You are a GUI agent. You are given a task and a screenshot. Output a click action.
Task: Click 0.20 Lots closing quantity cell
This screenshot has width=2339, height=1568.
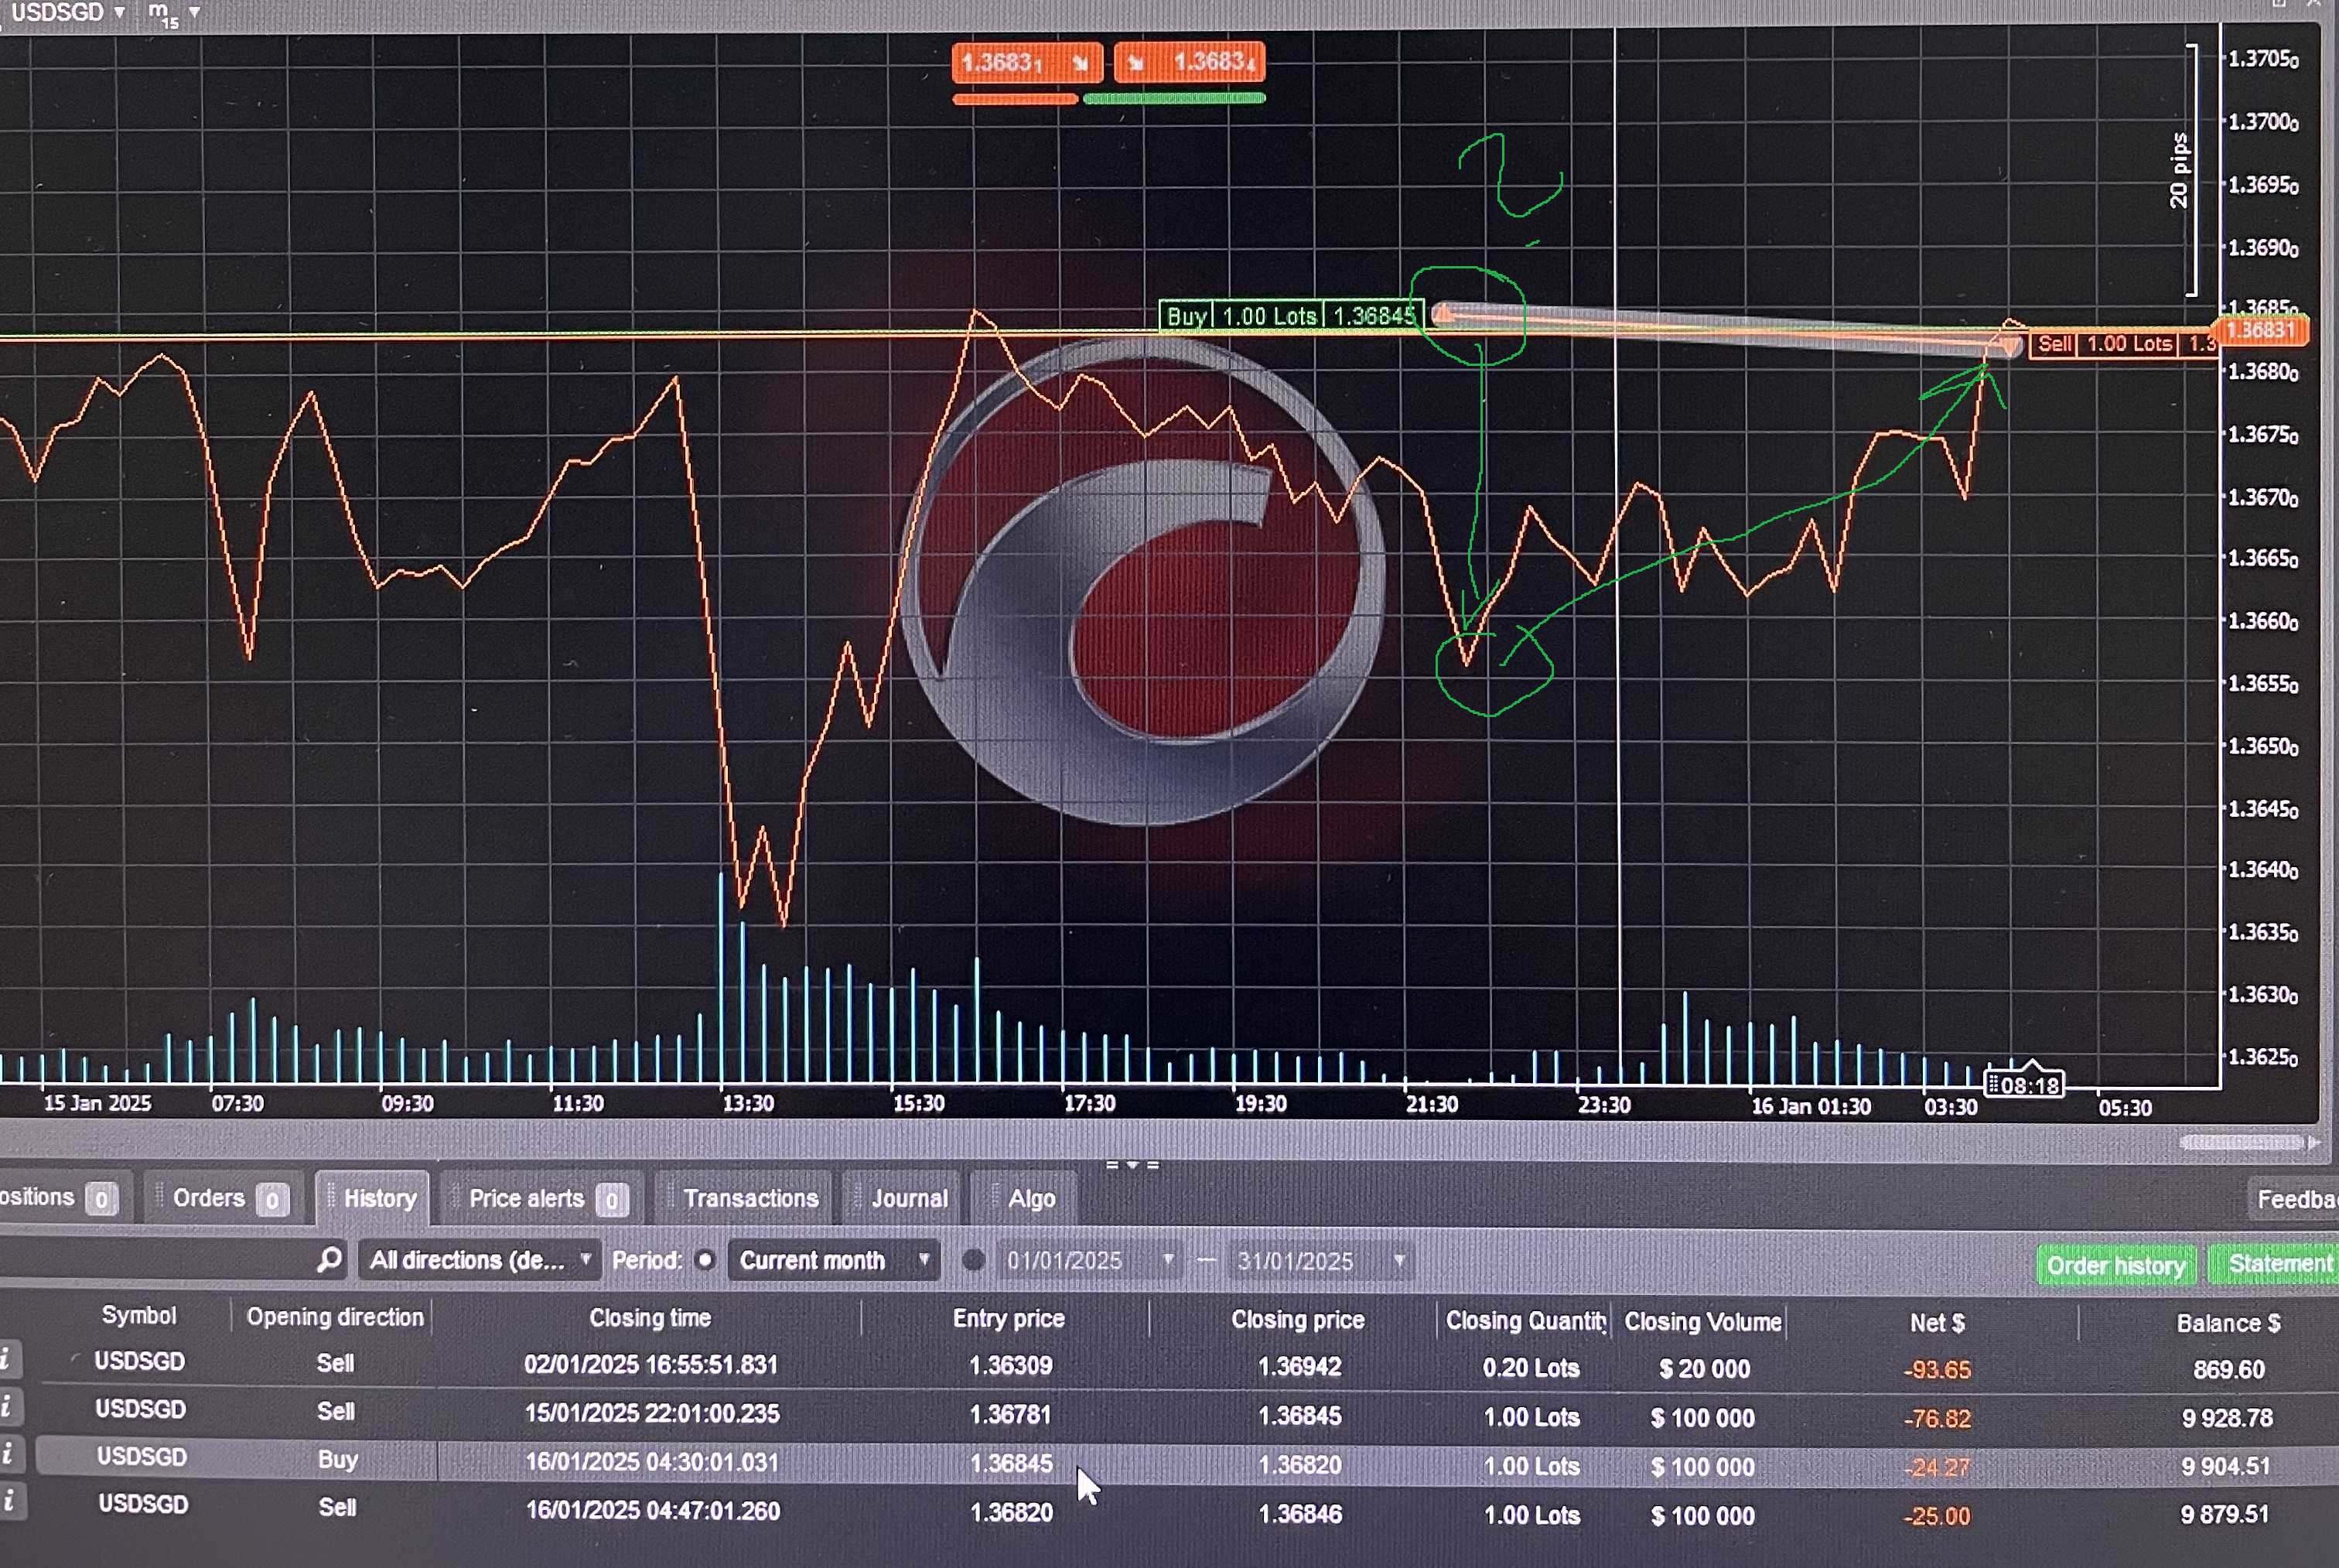click(1531, 1368)
